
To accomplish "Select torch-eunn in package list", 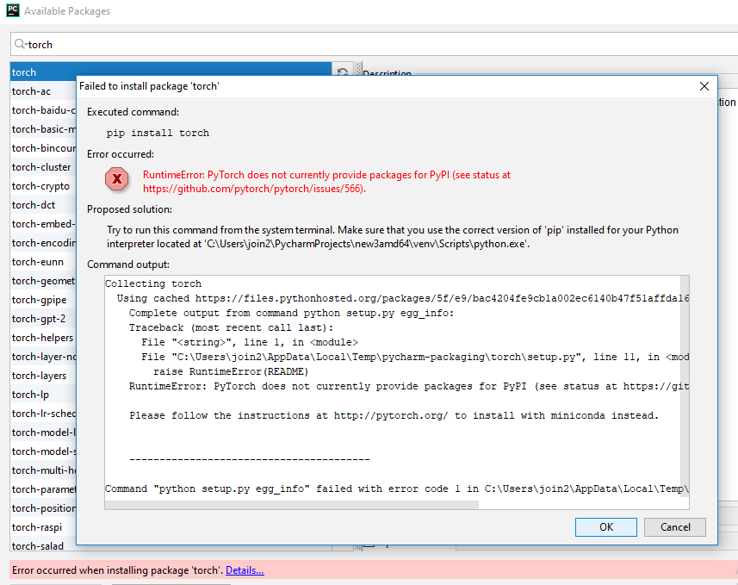I will (x=43, y=262).
